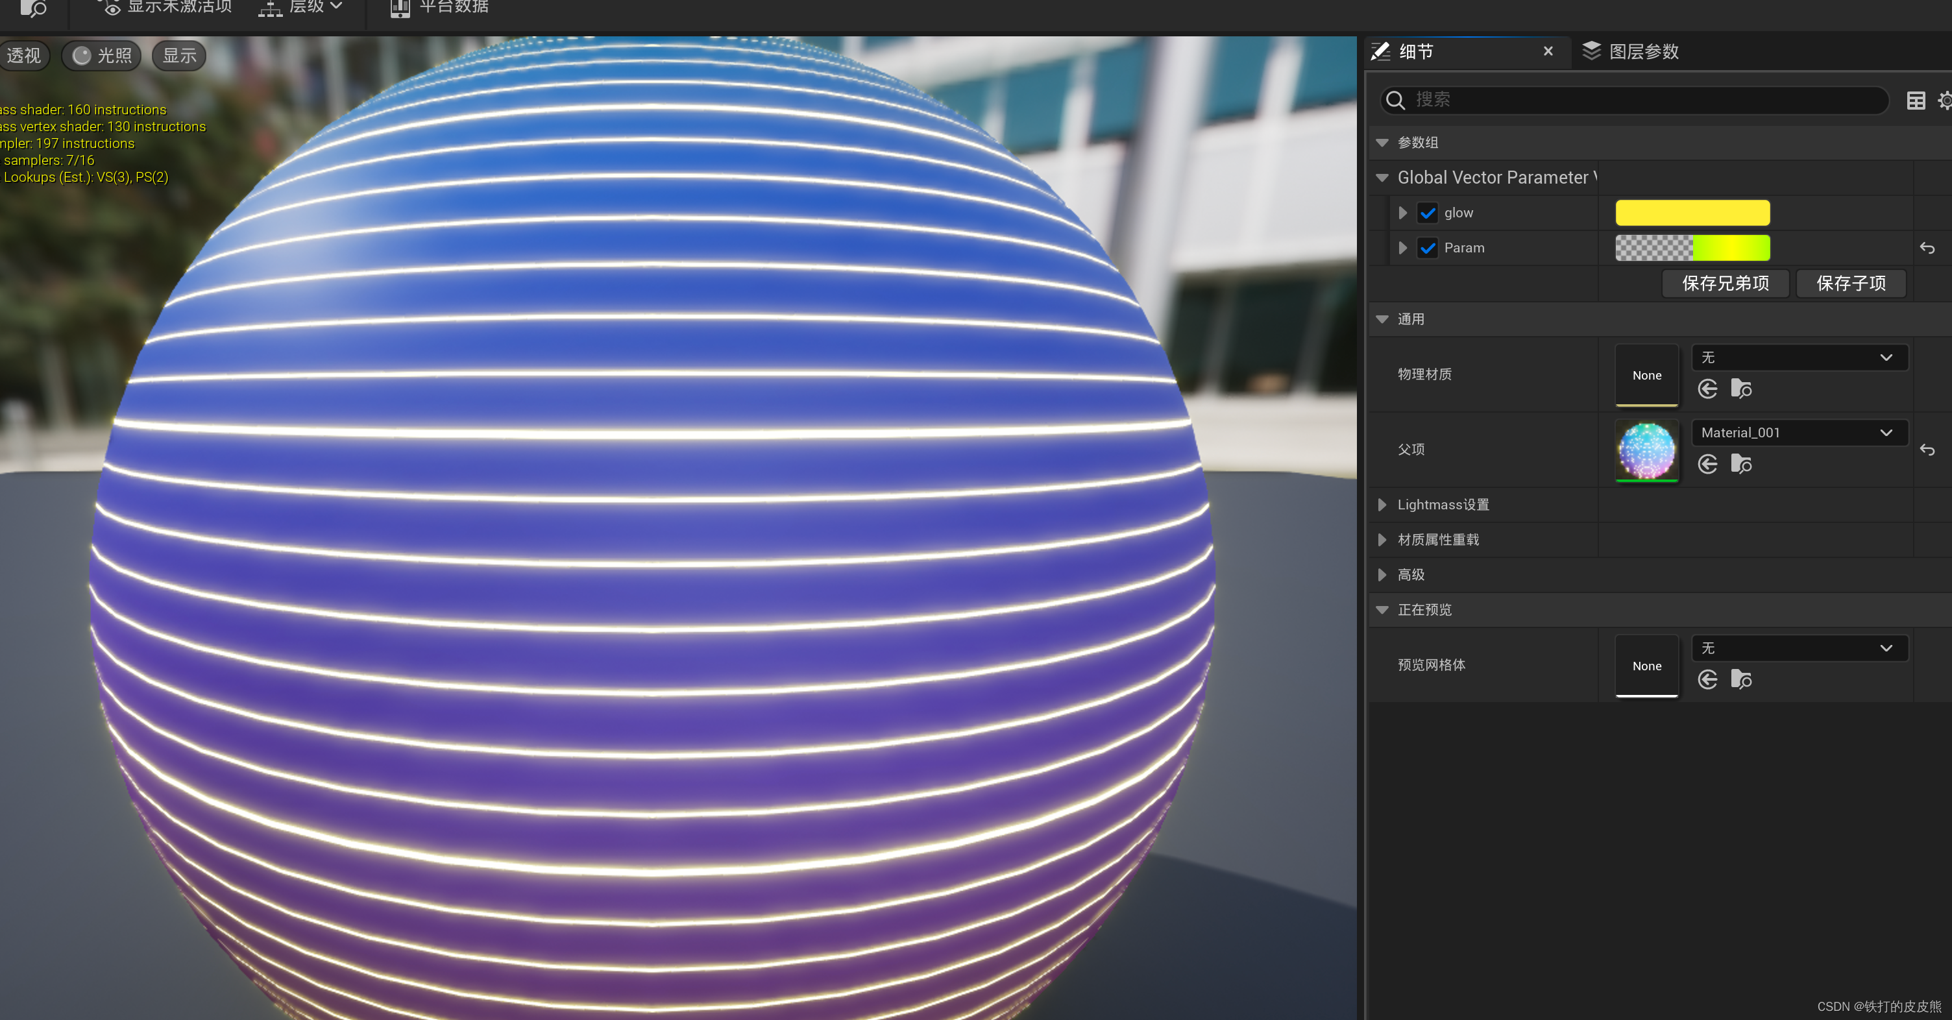Browse to 父项 parent material asset
1952x1020 pixels.
coord(1741,465)
